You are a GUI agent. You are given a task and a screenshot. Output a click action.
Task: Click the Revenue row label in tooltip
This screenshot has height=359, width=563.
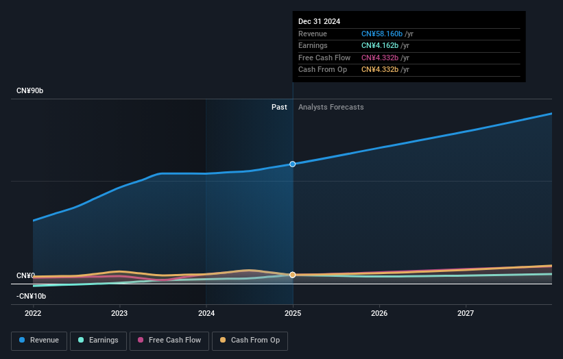tap(313, 34)
